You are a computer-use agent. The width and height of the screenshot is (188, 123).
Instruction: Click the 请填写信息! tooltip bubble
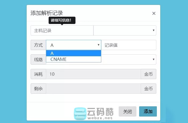[62, 20]
